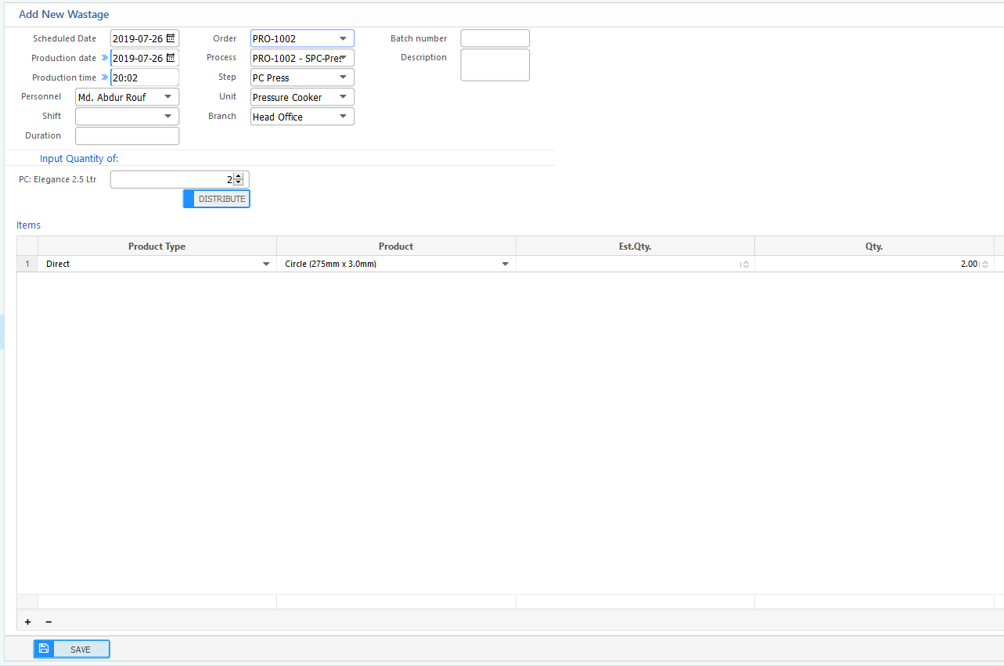The image size is (1004, 666).
Task: Open the Product Type dropdown in row 1
Action: pos(266,265)
